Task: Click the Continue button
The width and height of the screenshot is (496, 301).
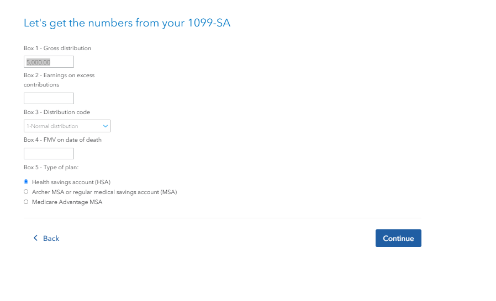Action: point(398,238)
